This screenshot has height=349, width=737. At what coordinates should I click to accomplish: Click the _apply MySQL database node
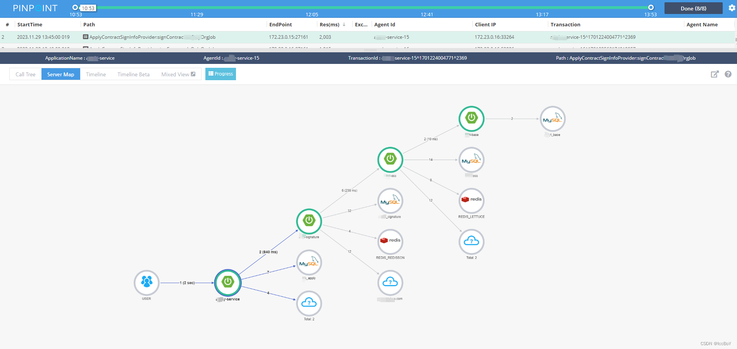pyautogui.click(x=309, y=262)
